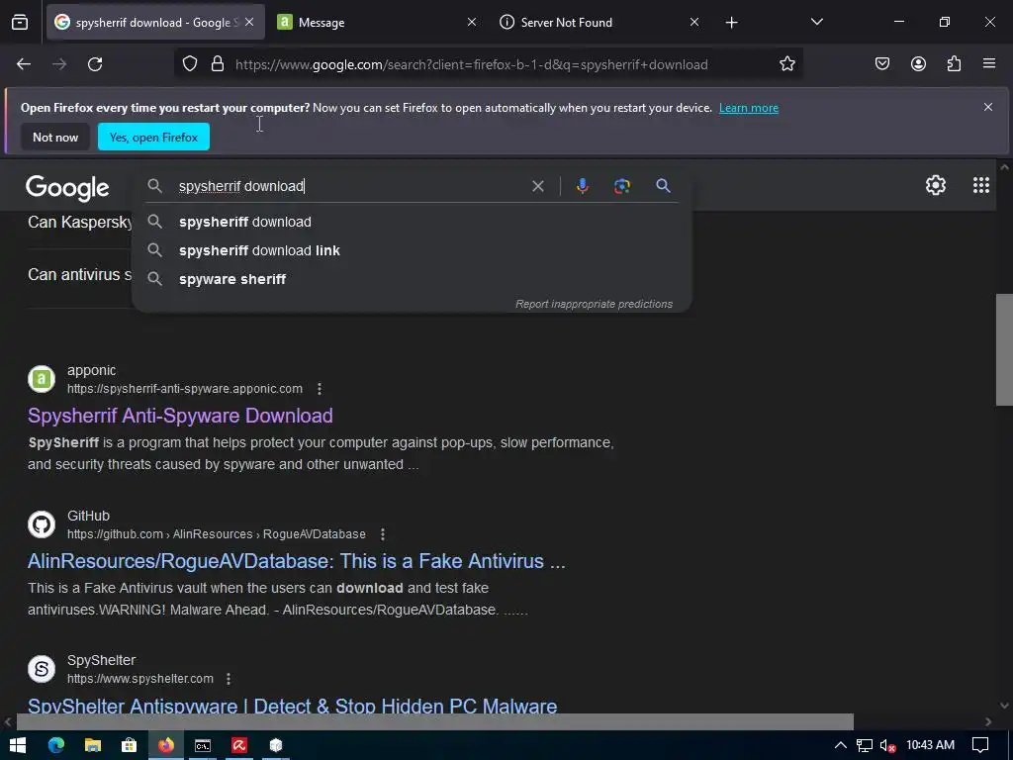This screenshot has width=1013, height=760.
Task: Open SpyShelter Antispyware result link
Action: tap(293, 706)
